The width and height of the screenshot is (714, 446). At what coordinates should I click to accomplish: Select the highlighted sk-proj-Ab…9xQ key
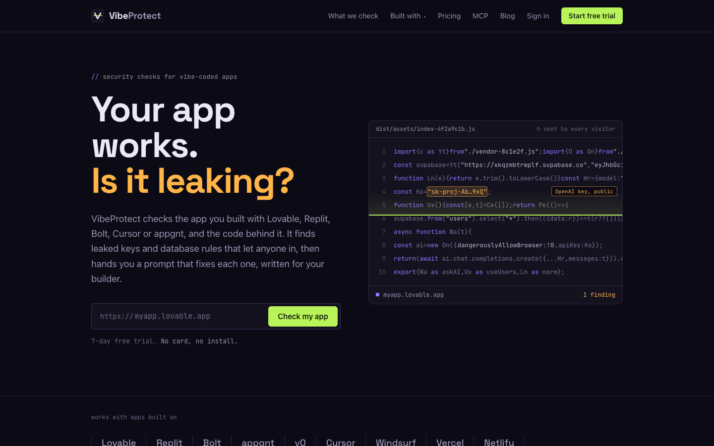tap(457, 192)
